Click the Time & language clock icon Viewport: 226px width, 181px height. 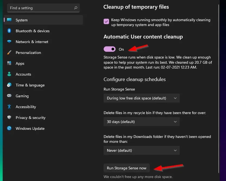tap(9, 85)
